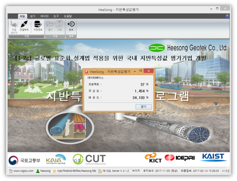Click the blue help icon in menu bar

pyautogui.click(x=227, y=16)
